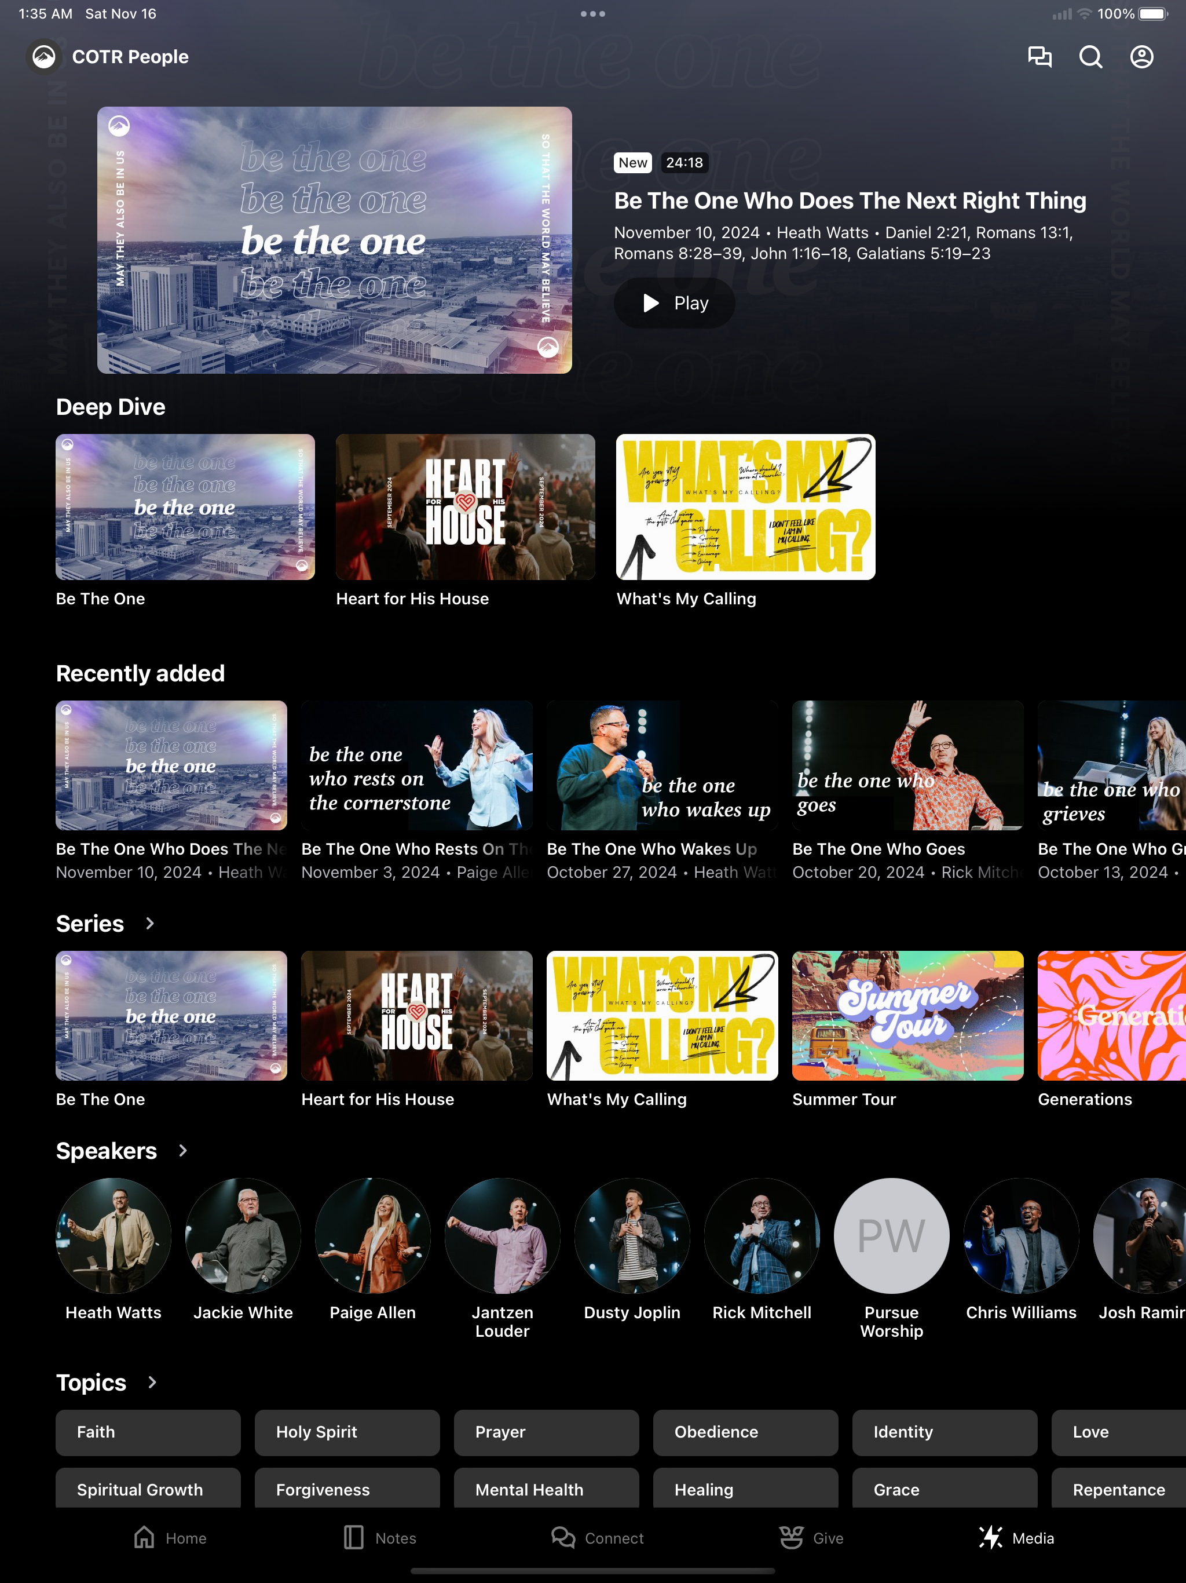Switch to the Home tab
1186x1583 pixels.
tap(170, 1538)
